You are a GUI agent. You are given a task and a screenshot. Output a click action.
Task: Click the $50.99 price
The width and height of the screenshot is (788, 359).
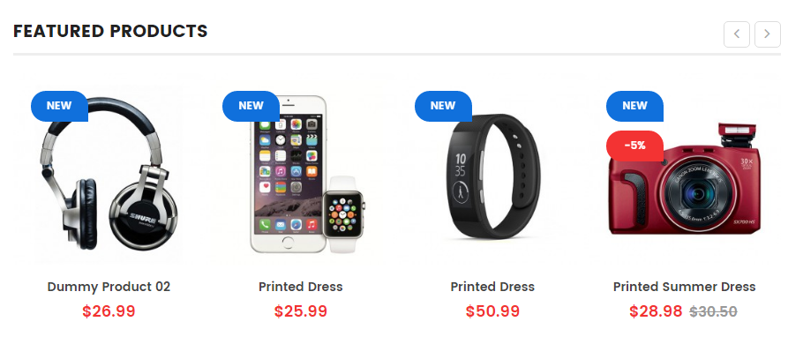tap(492, 311)
